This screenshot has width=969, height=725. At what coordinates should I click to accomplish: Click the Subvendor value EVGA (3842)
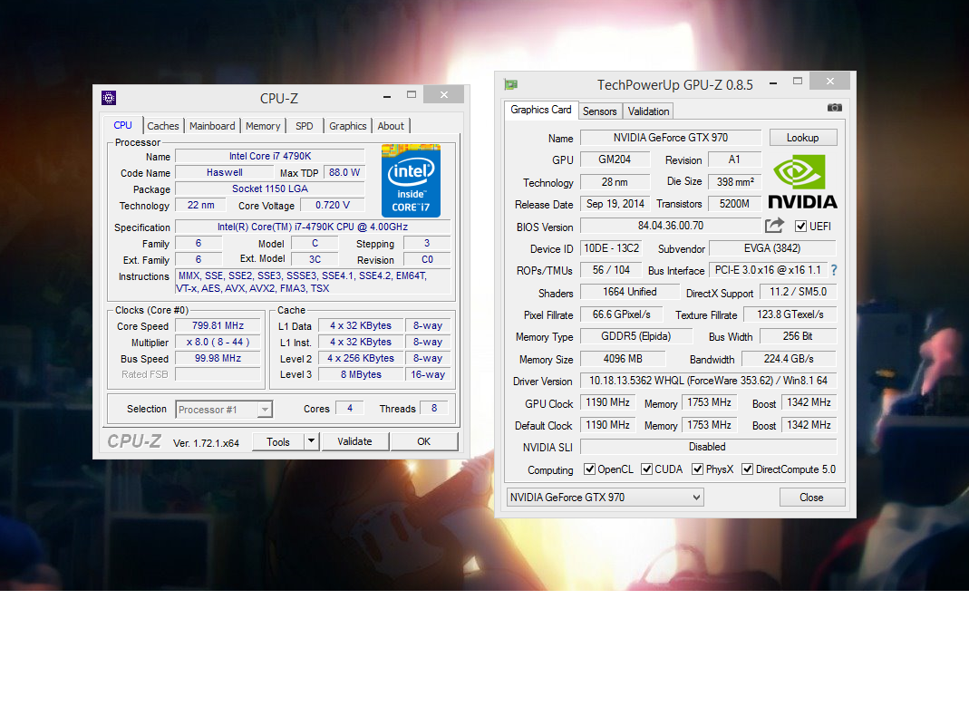point(772,248)
